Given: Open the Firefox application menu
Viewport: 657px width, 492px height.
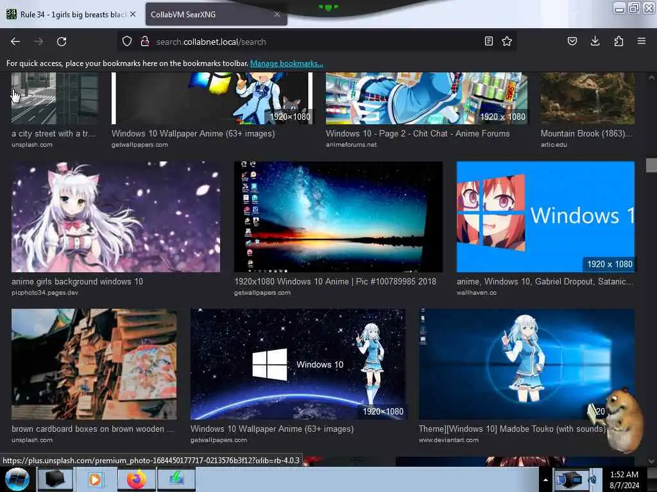Looking at the screenshot, I should coord(642,41).
